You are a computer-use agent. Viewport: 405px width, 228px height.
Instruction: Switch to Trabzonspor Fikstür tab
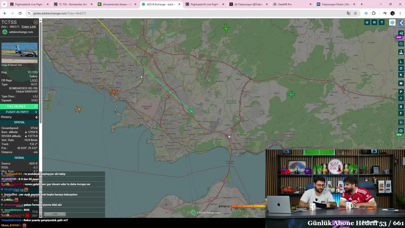point(335,4)
